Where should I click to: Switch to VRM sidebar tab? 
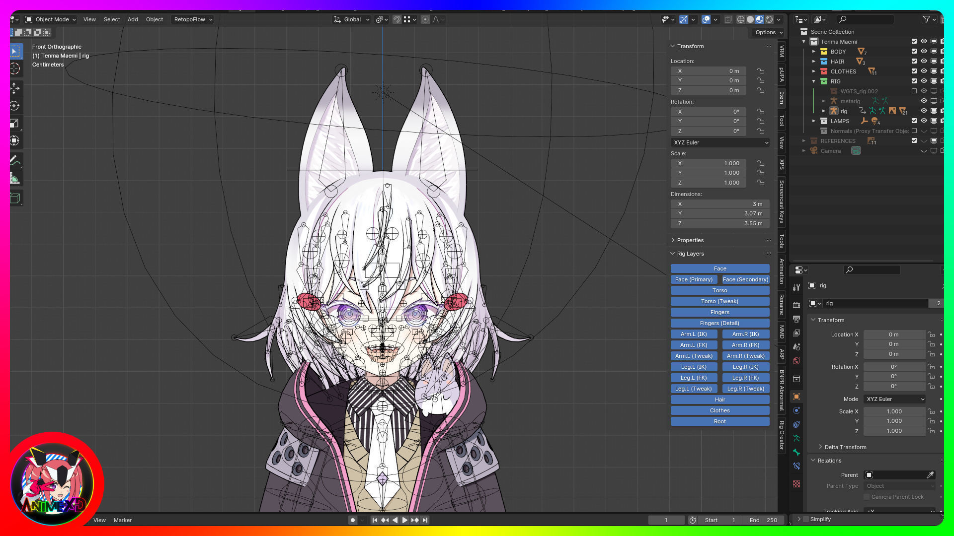click(x=782, y=51)
